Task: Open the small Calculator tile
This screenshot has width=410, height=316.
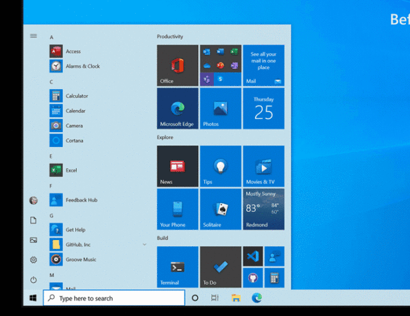Action: tap(274, 278)
